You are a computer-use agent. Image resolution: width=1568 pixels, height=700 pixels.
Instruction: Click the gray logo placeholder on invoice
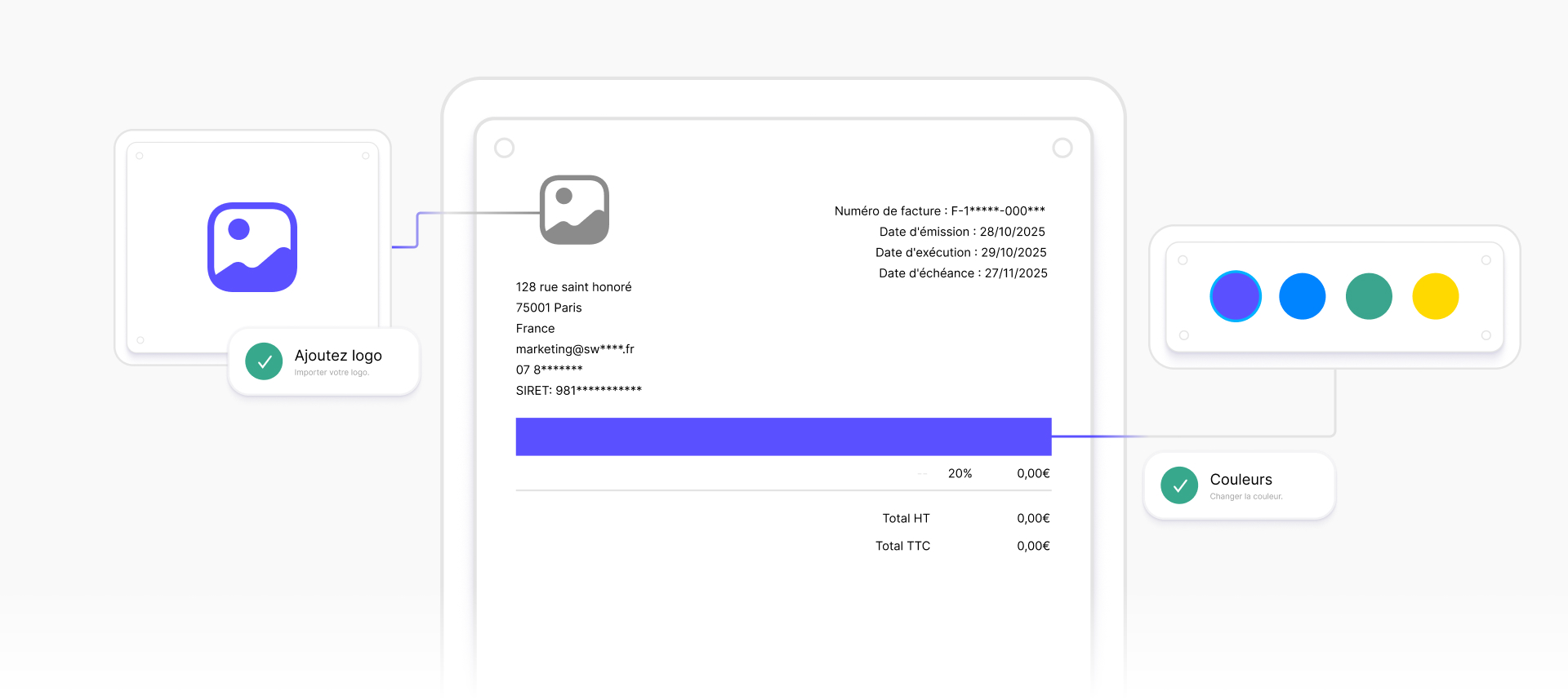574,210
